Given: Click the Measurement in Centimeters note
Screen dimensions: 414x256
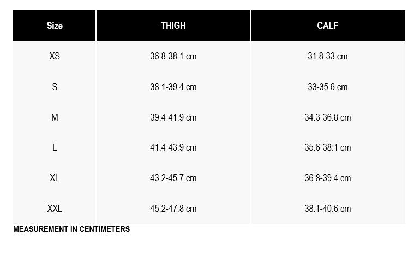Looking at the screenshot, I should coord(71,229).
